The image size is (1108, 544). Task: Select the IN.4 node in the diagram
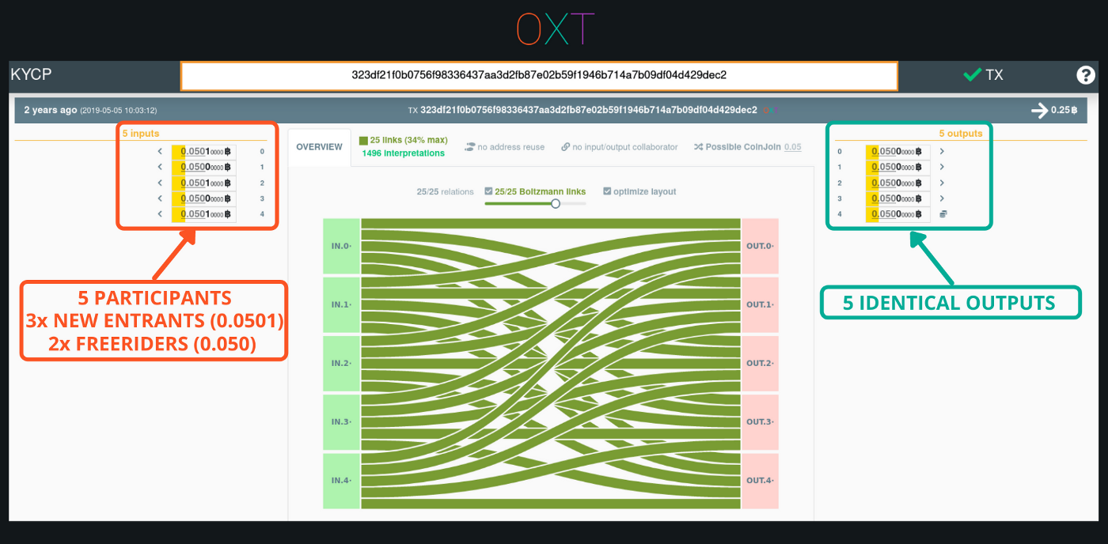pos(341,480)
